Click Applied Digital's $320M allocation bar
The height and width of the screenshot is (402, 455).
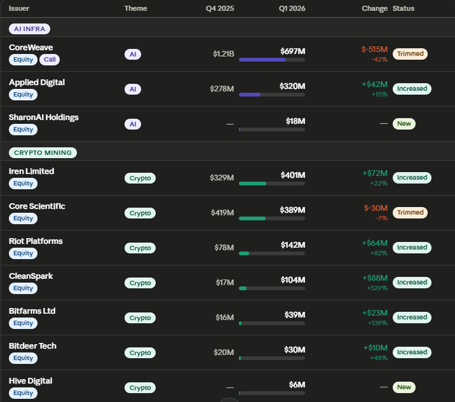(x=272, y=95)
